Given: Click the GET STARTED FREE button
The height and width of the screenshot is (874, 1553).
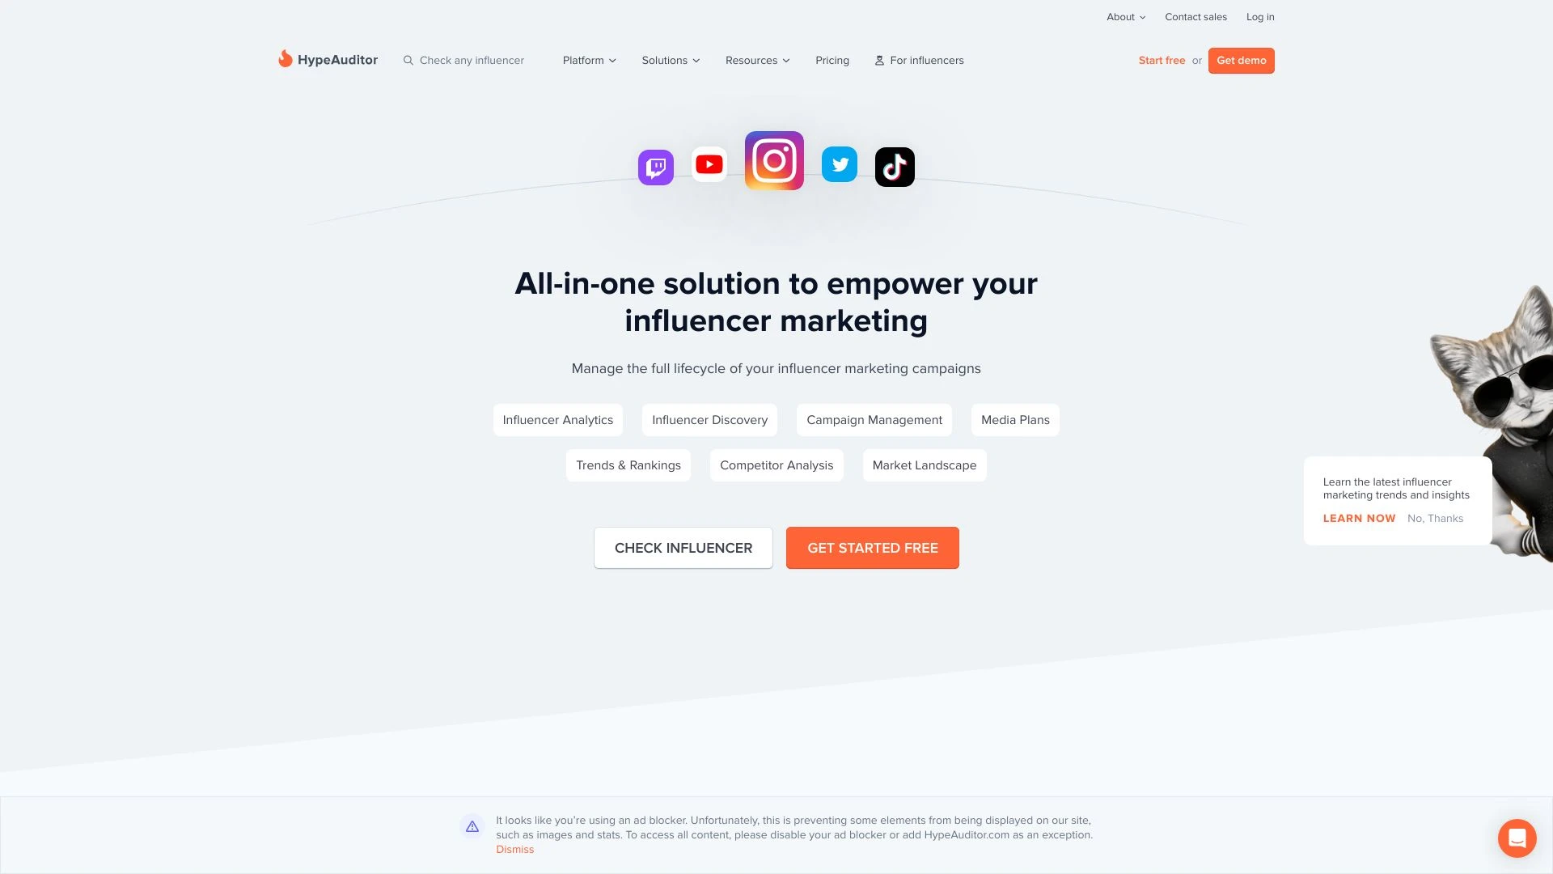Looking at the screenshot, I should click(x=873, y=547).
